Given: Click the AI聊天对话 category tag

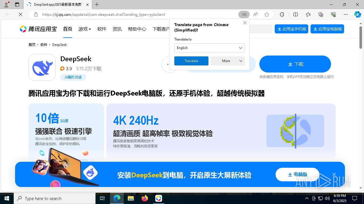Looking at the screenshot, I should (73, 77).
